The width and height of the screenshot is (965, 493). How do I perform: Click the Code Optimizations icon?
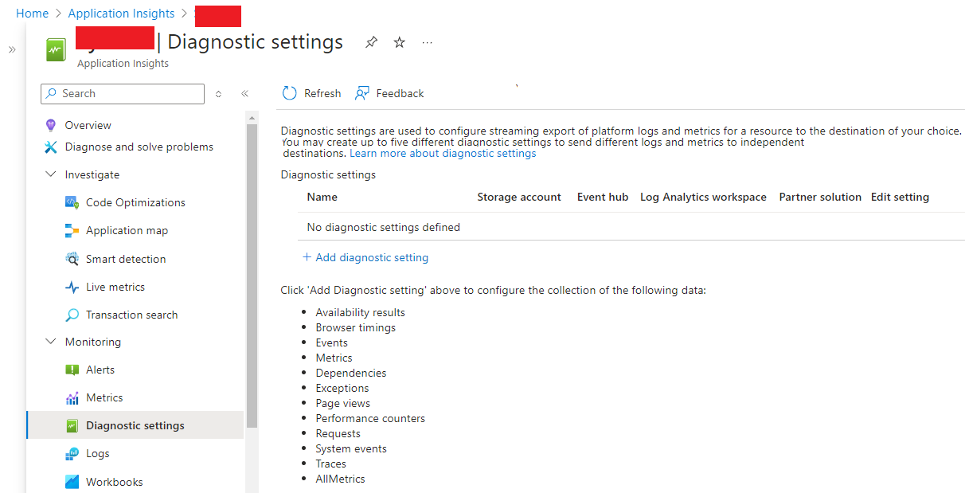click(x=72, y=202)
